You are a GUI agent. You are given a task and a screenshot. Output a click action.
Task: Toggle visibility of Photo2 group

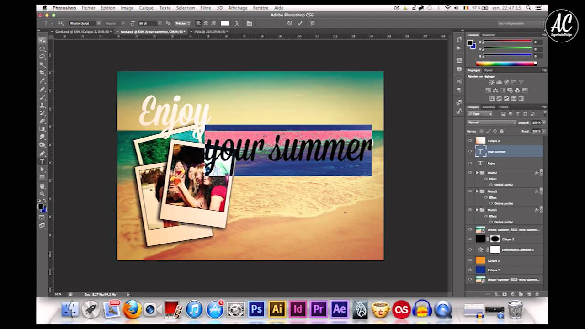point(470,173)
